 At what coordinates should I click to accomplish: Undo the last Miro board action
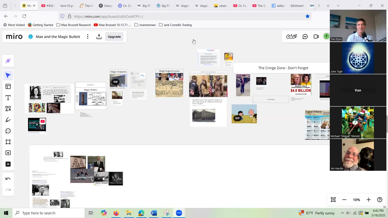pyautogui.click(x=8, y=179)
